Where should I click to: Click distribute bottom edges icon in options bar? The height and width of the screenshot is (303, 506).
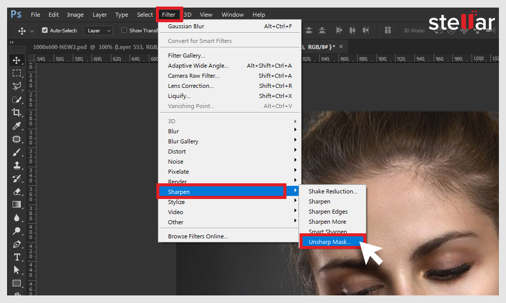click(322, 30)
